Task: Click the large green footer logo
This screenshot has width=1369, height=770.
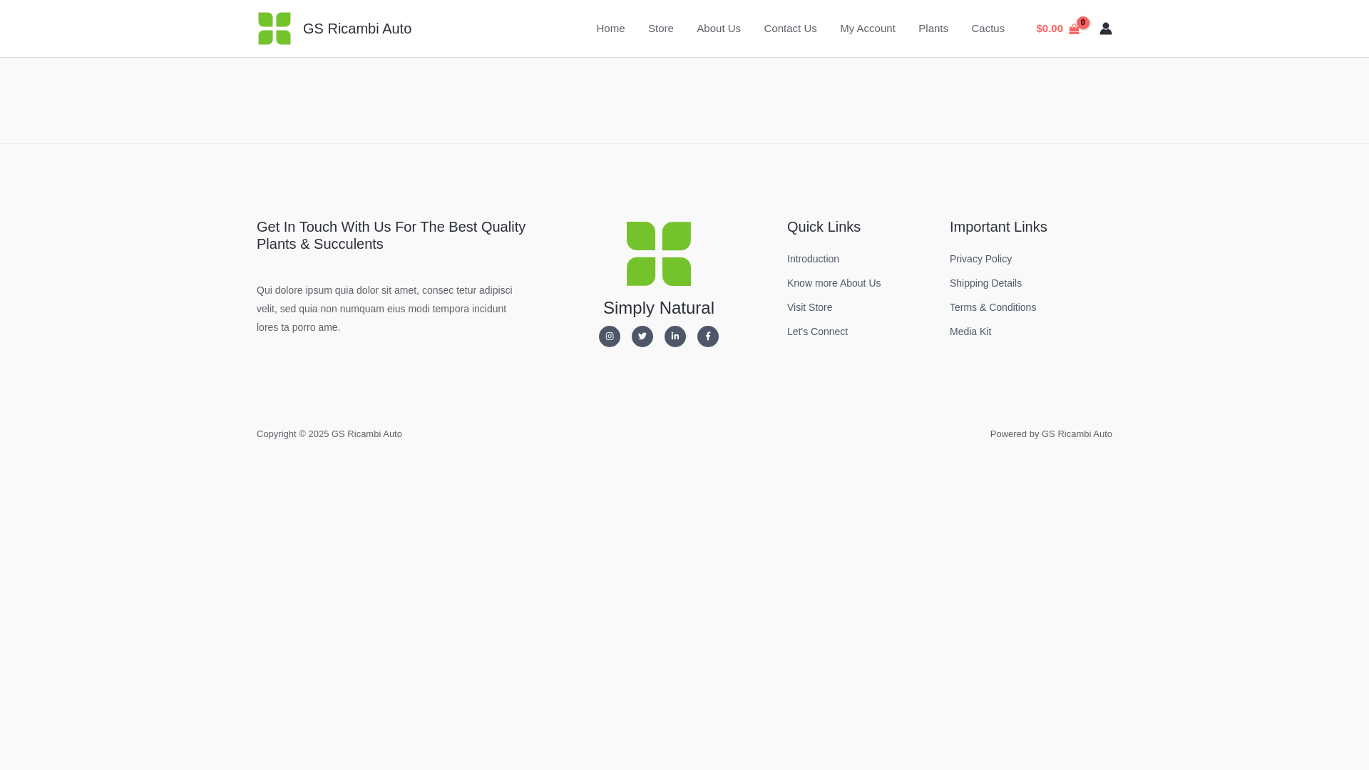Action: coord(659,254)
